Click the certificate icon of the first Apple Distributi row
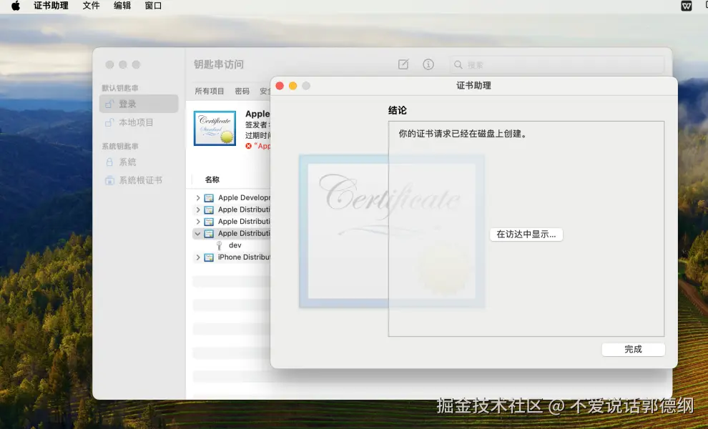 click(209, 209)
